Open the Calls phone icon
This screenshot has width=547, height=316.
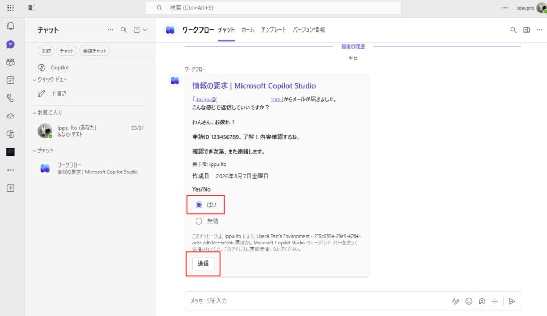pyautogui.click(x=11, y=98)
